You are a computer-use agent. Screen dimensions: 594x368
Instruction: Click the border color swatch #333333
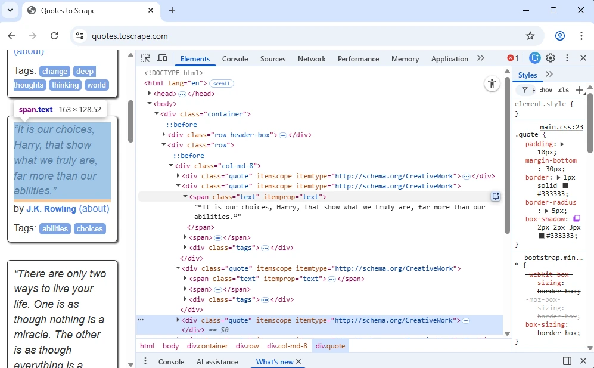pos(565,185)
